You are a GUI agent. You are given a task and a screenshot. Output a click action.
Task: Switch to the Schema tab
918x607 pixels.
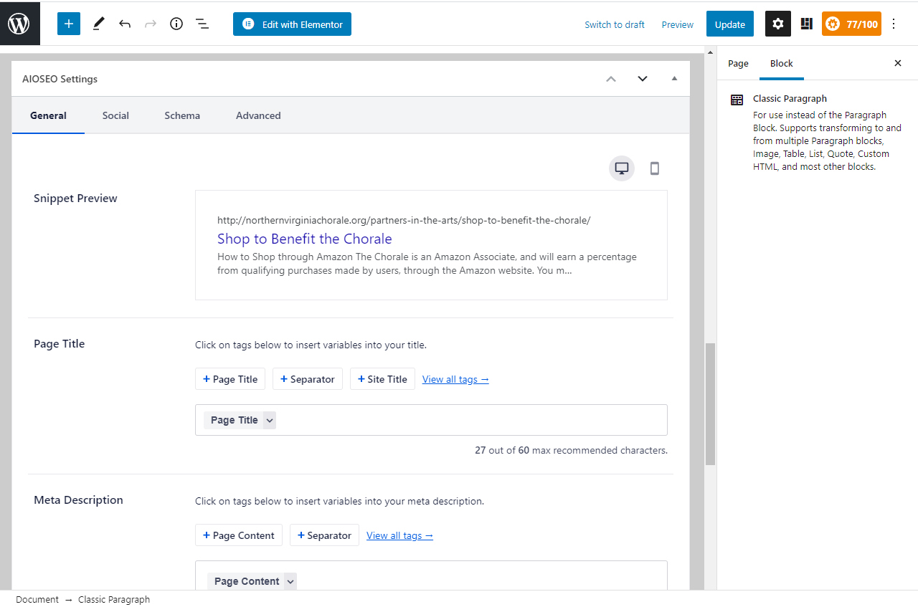tap(182, 115)
